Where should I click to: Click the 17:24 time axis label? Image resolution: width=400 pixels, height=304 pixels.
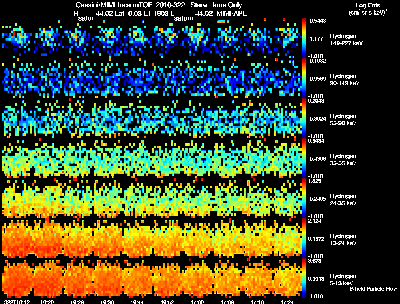click(287, 301)
